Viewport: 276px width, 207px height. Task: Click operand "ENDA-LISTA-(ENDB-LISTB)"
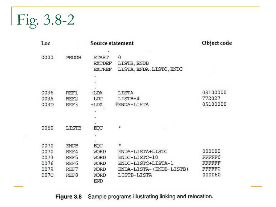click(x=153, y=169)
